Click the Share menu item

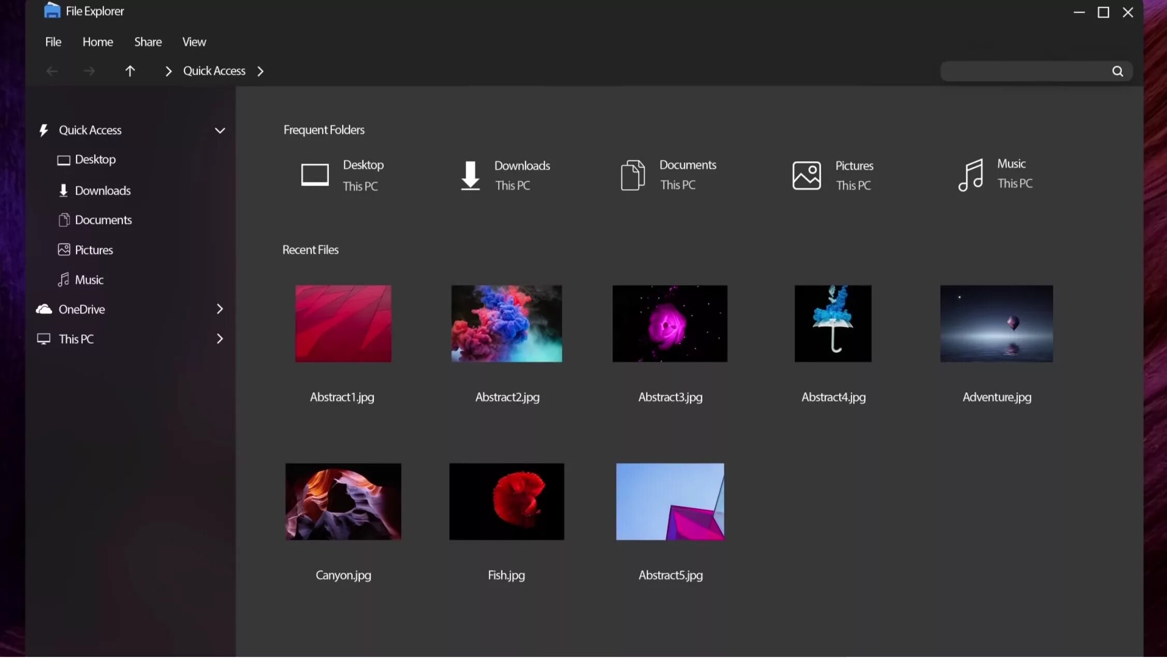click(148, 41)
